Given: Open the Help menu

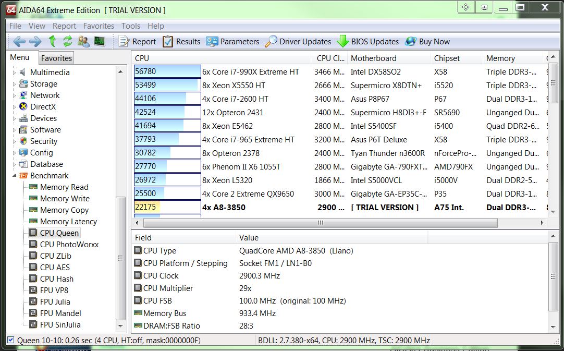Looking at the screenshot, I should pyautogui.click(x=156, y=26).
